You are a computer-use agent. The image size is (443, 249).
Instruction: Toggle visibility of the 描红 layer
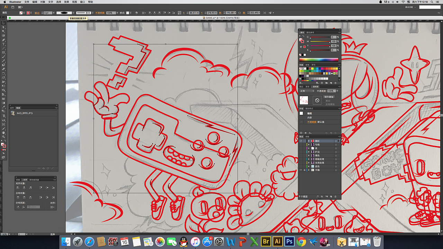click(x=300, y=141)
